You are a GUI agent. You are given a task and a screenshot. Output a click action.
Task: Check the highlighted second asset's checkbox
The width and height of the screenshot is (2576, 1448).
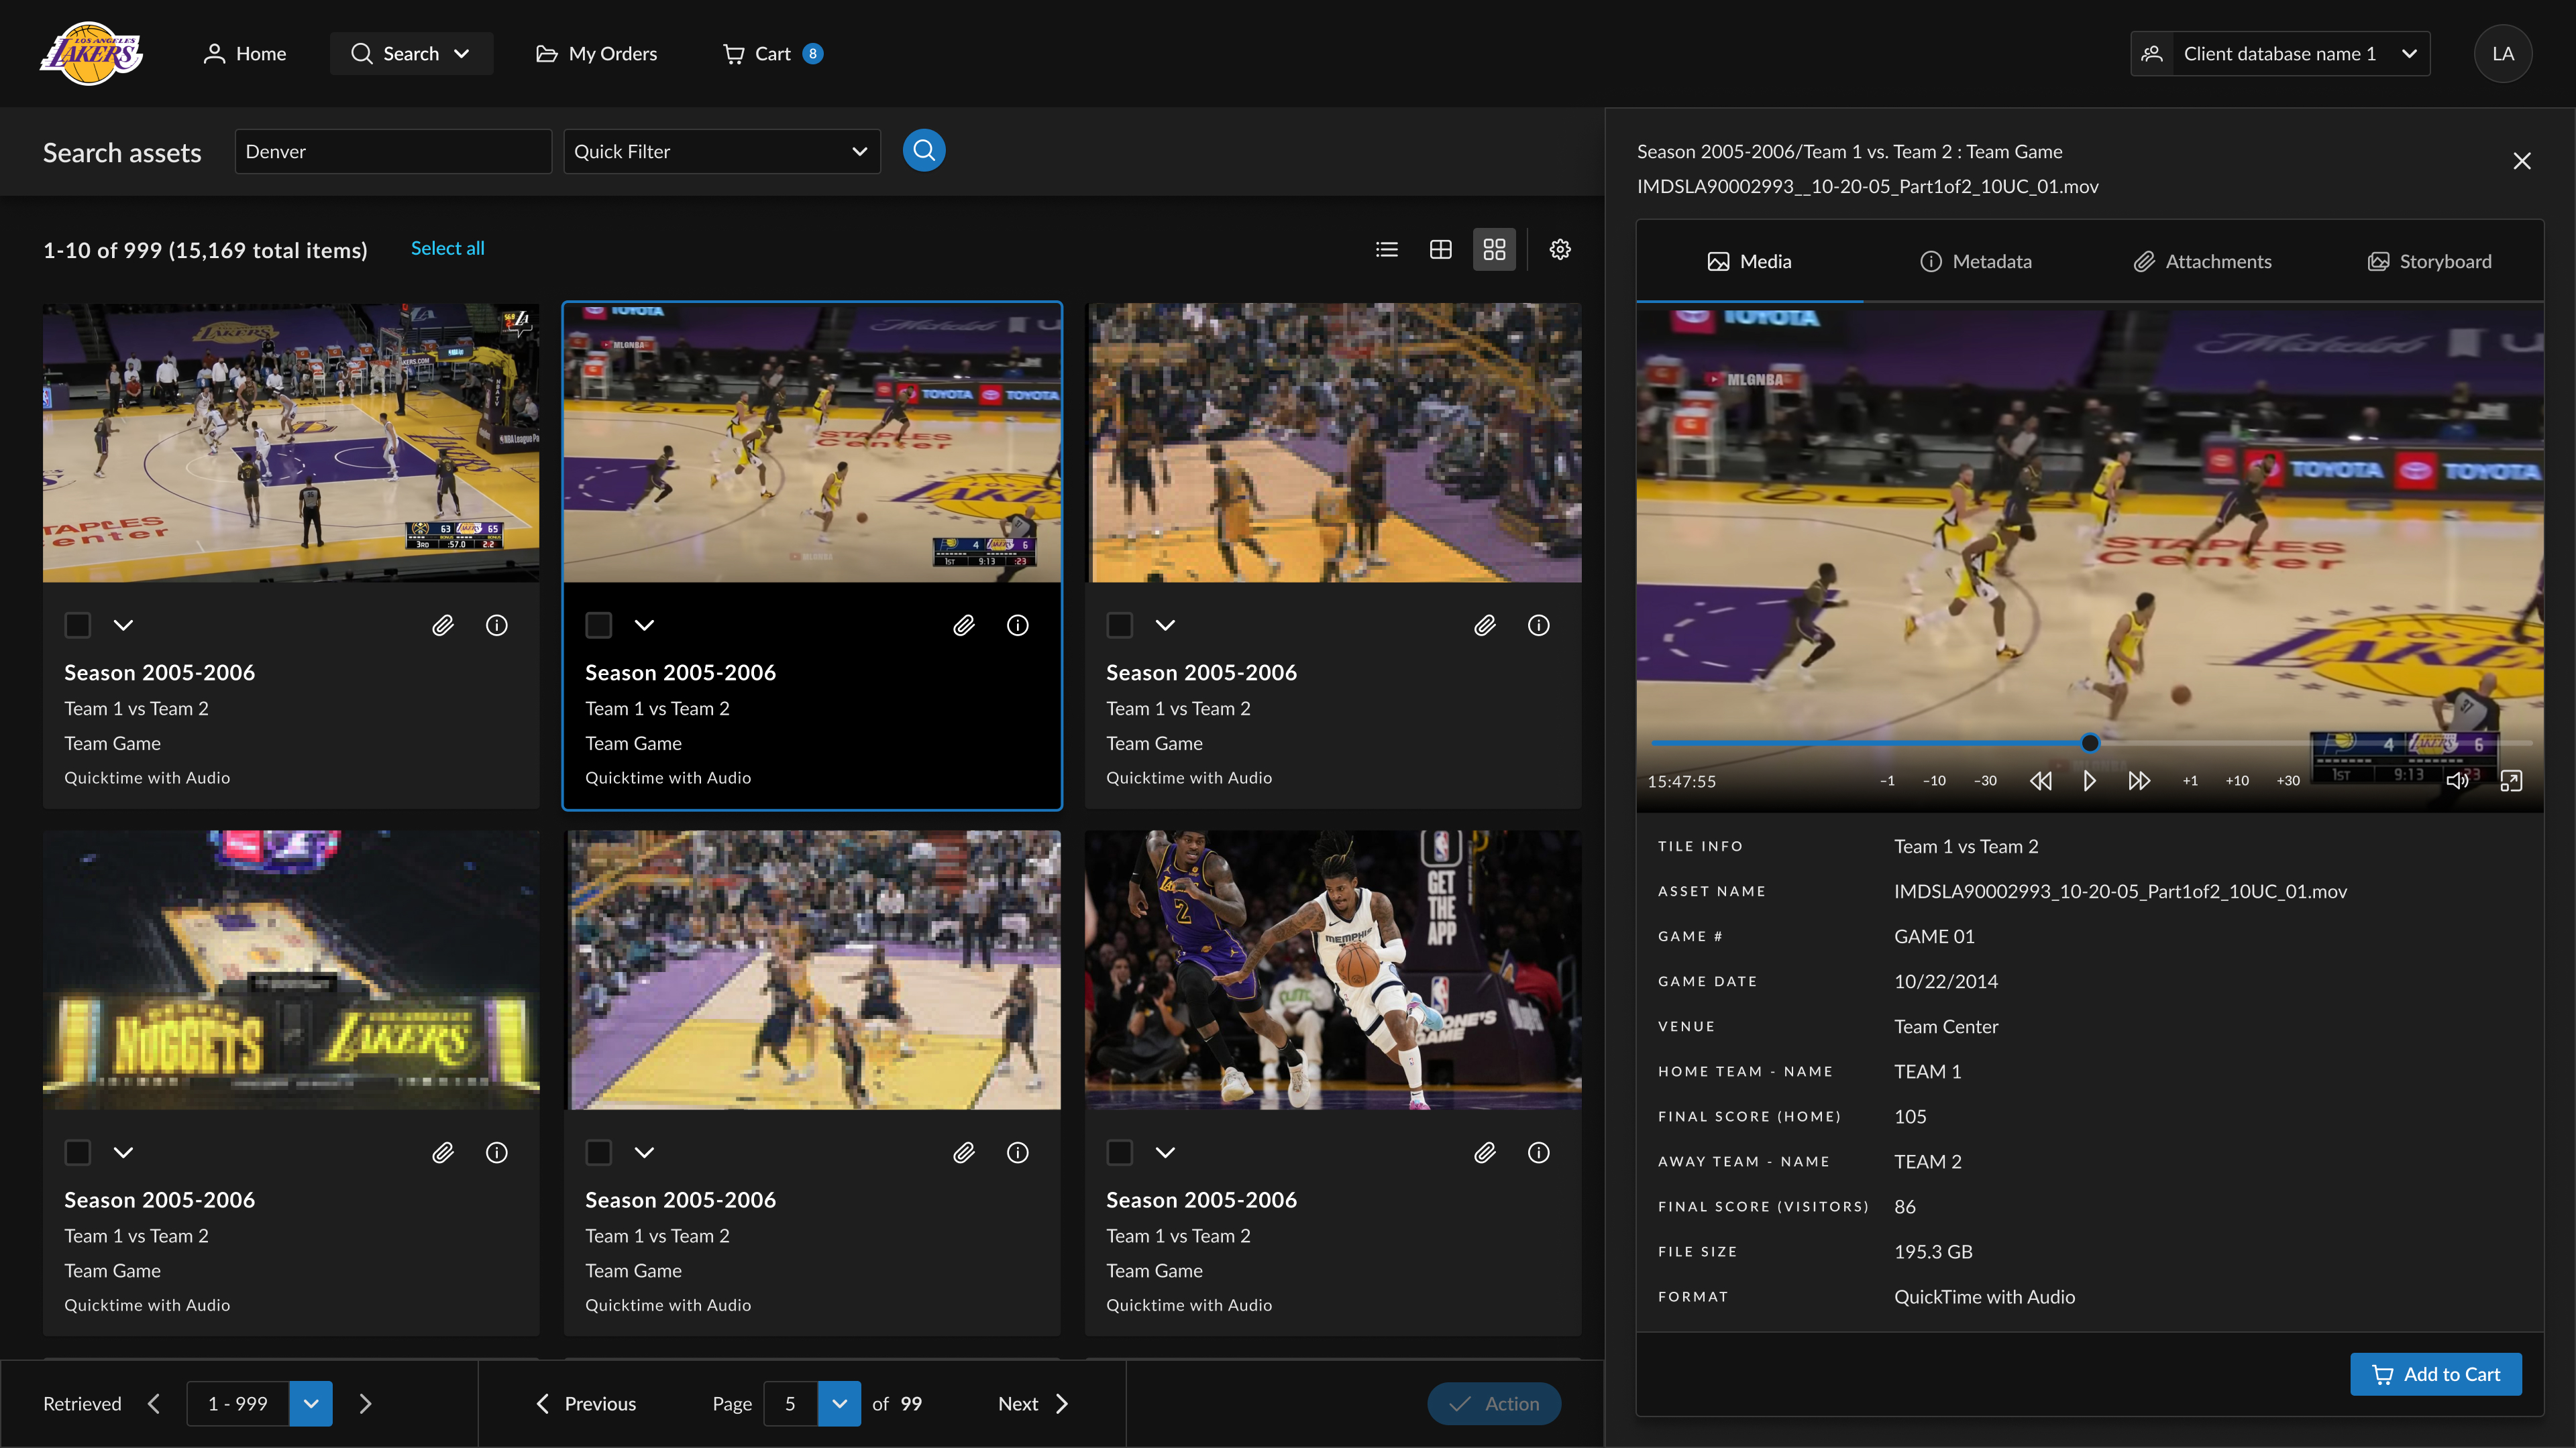point(598,625)
